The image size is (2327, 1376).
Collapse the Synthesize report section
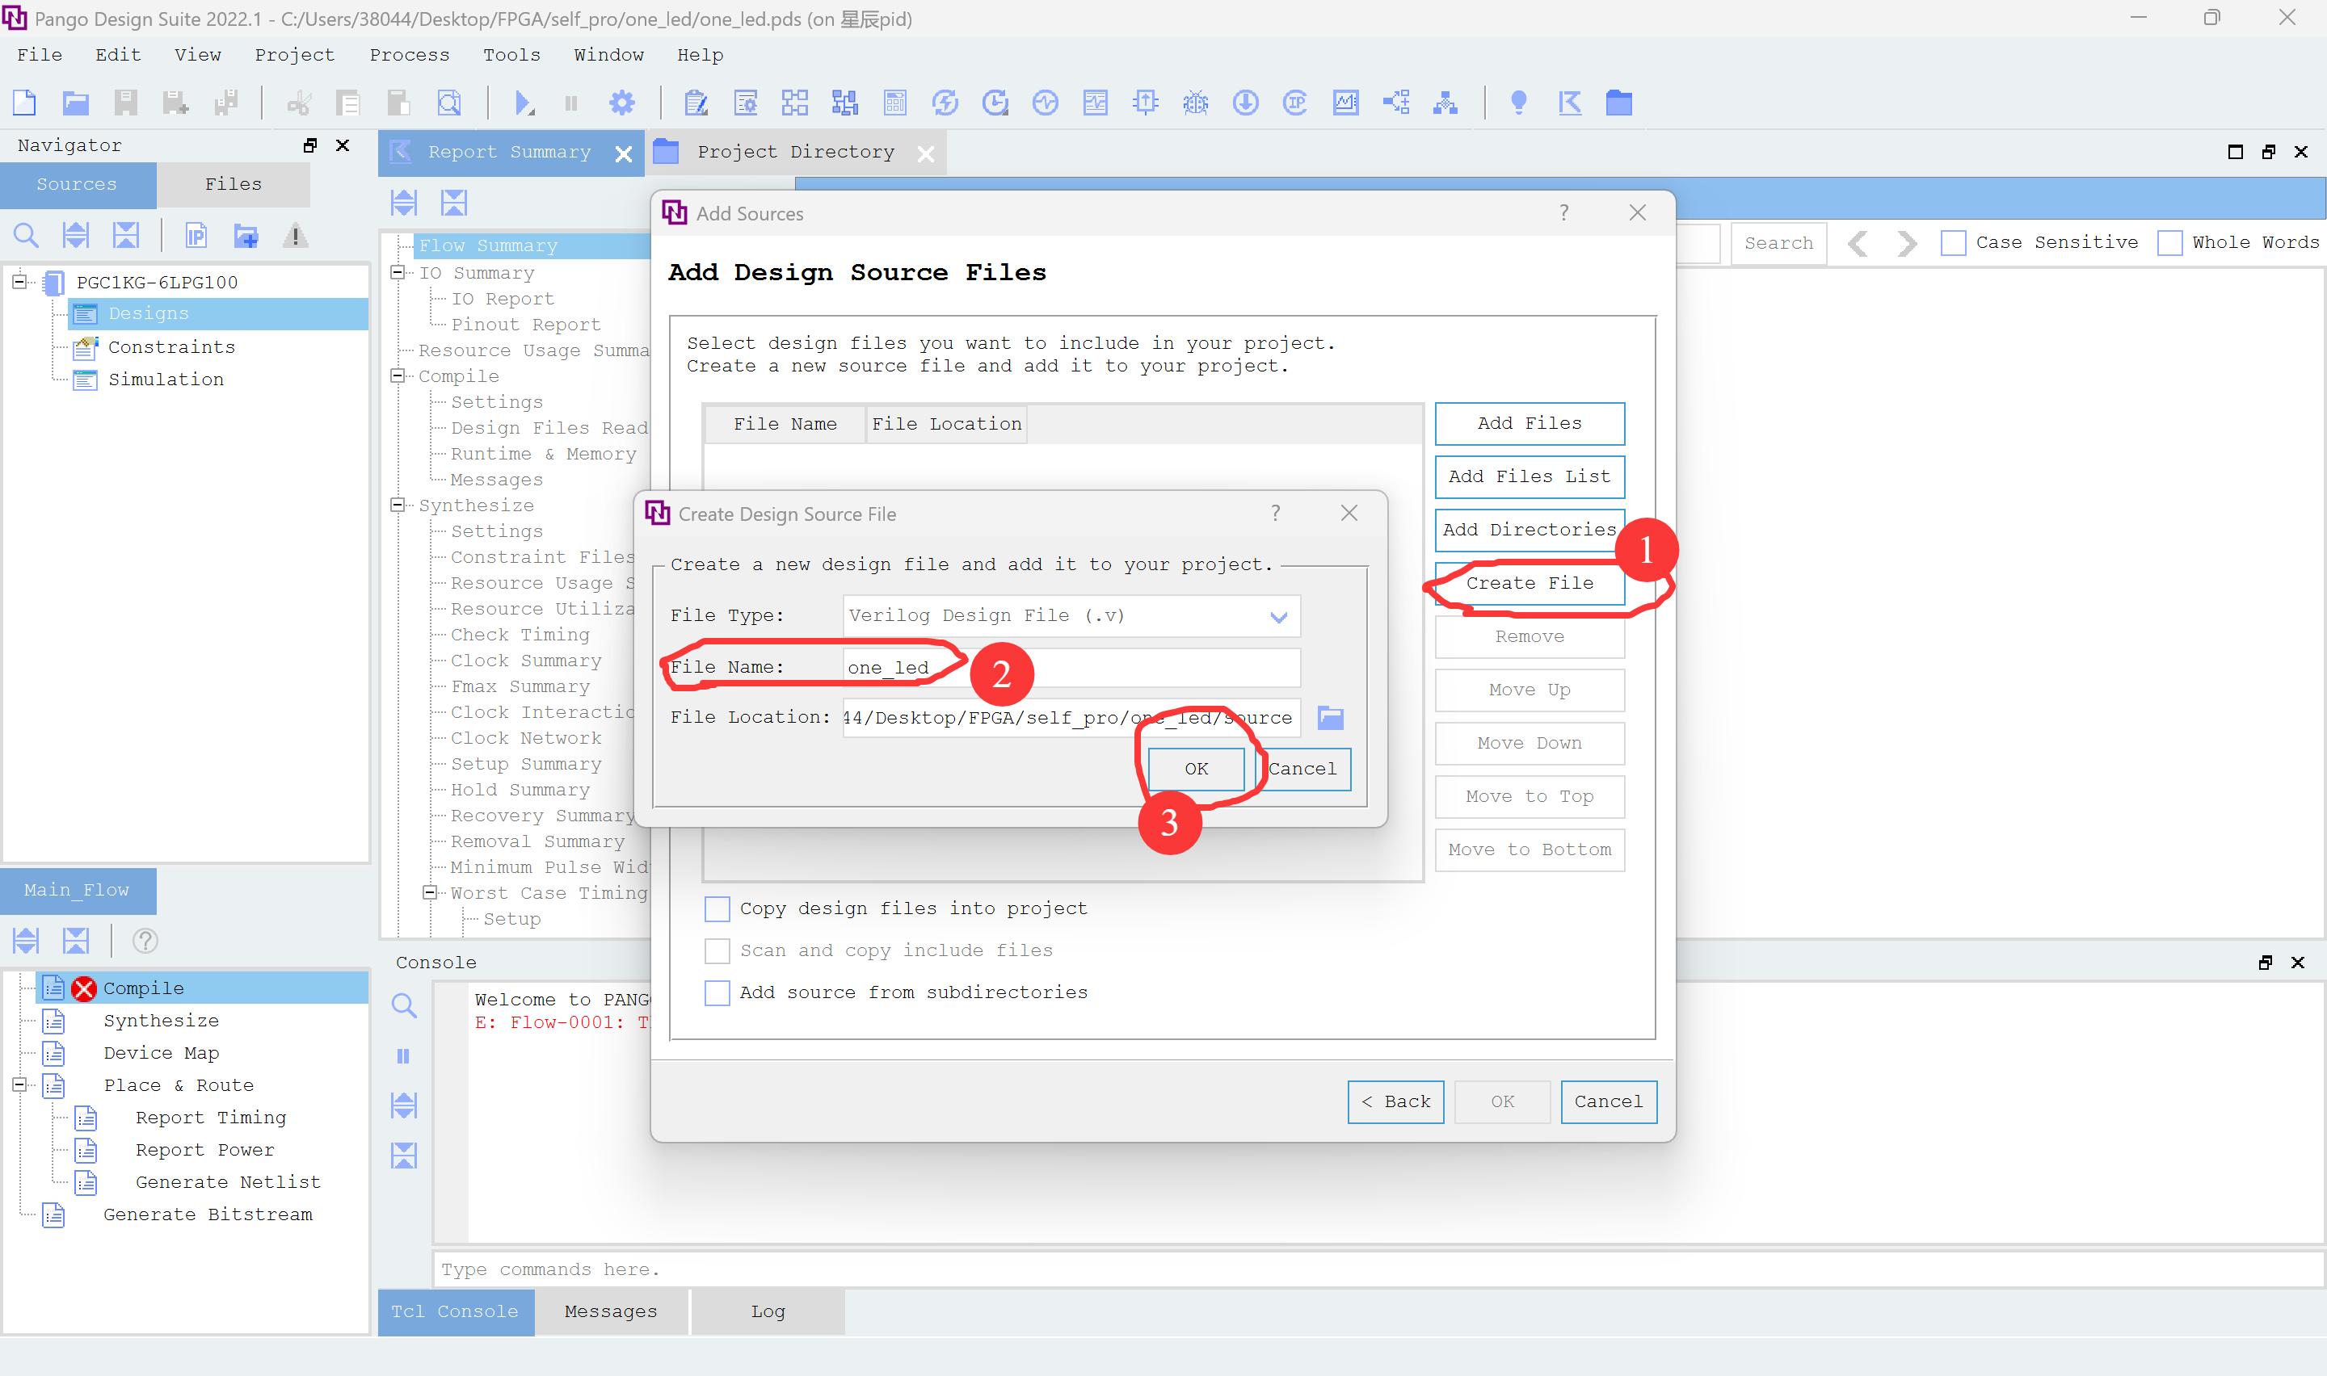point(398,506)
